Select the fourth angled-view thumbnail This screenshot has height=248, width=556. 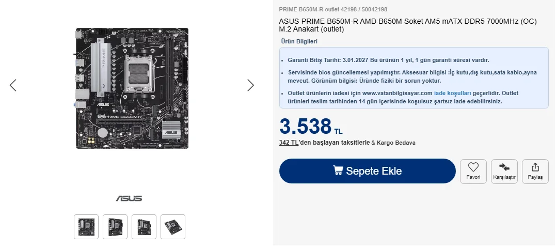(x=173, y=227)
